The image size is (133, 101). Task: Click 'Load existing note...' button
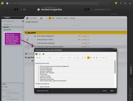(43, 91)
